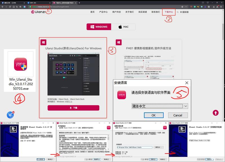225x162 pixels.
Task: Click Cancel in the 安装语言 dialog
Action: pos(178,115)
